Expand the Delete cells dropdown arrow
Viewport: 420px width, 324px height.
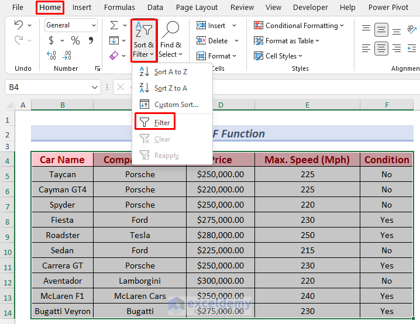click(x=236, y=41)
